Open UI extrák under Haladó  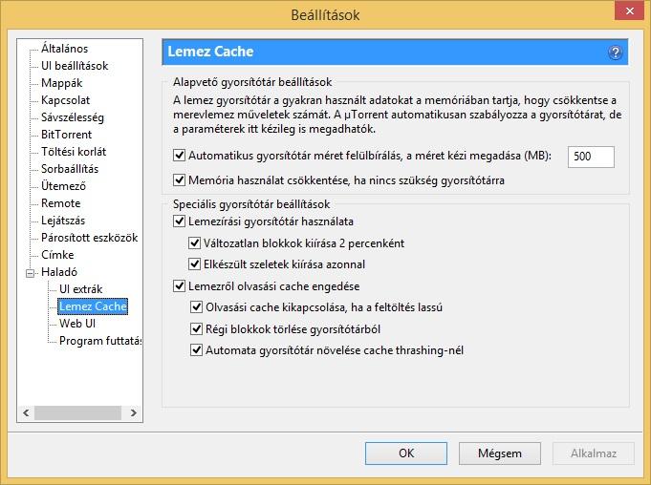pos(80,289)
